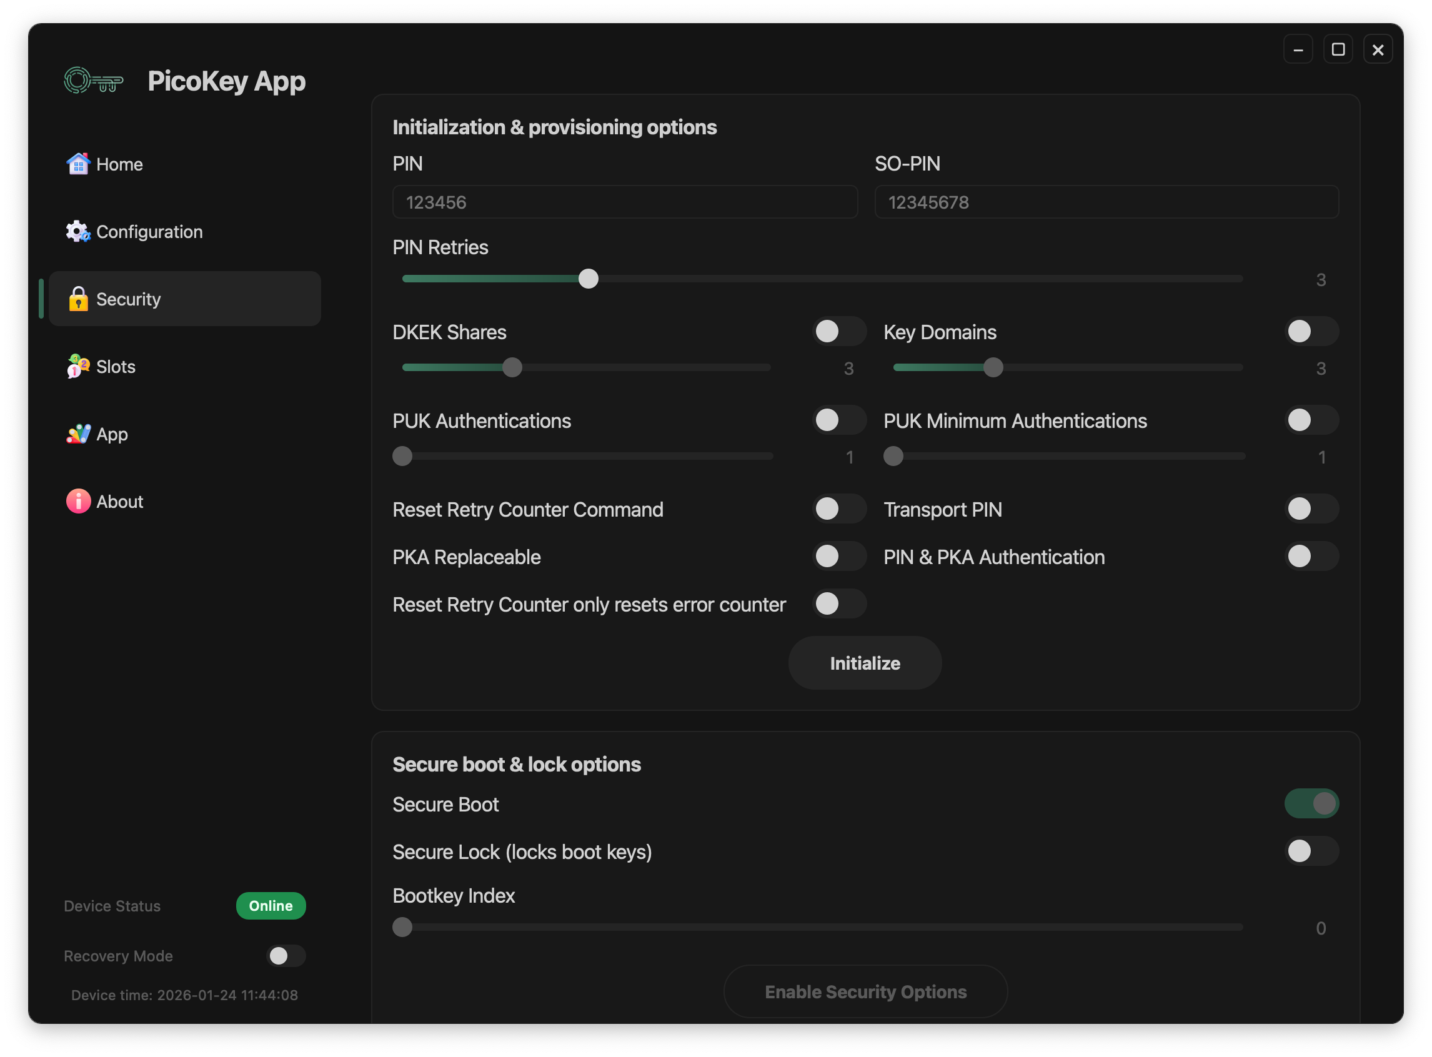Toggle Recovery Mode on

tap(286, 956)
